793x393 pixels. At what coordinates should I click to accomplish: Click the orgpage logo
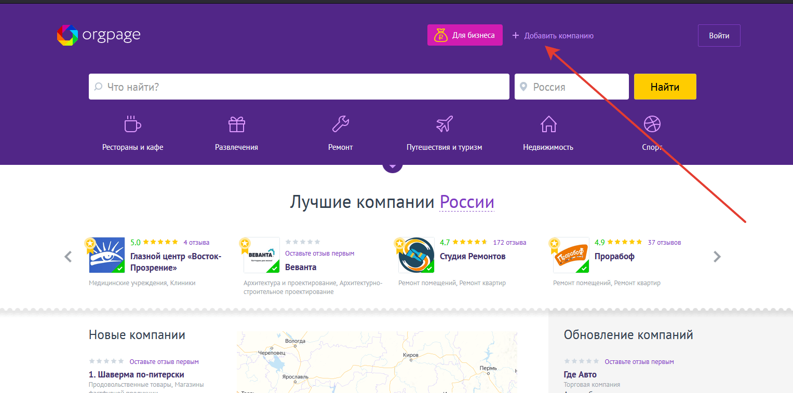point(98,35)
